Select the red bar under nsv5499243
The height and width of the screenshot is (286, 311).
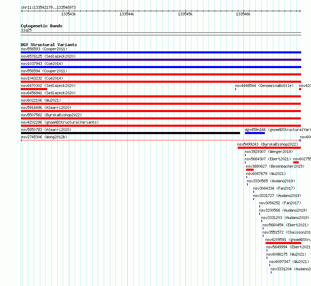269,148
